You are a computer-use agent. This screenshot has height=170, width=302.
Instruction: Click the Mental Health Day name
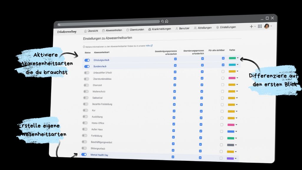99,155
